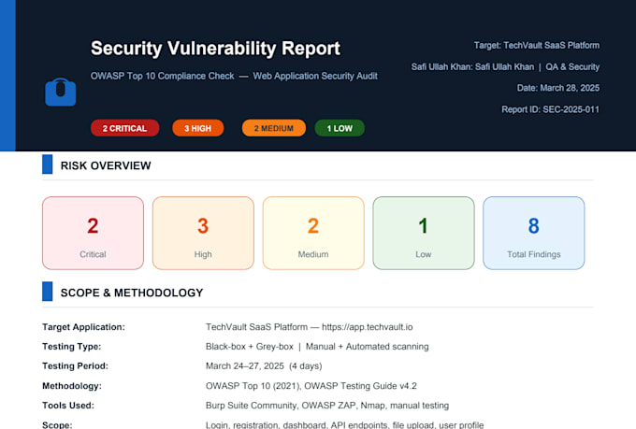The height and width of the screenshot is (429, 636).
Task: Select the Critical findings card
Action: 93,233
